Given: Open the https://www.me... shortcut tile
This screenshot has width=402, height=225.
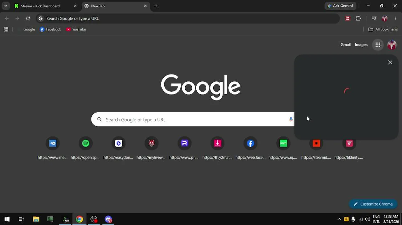Looking at the screenshot, I should (x=53, y=143).
